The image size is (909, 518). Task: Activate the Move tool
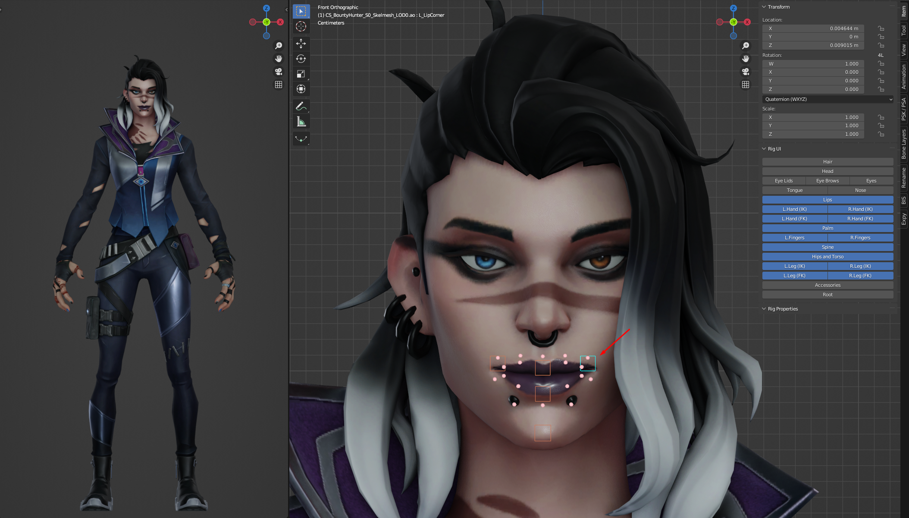pyautogui.click(x=301, y=43)
